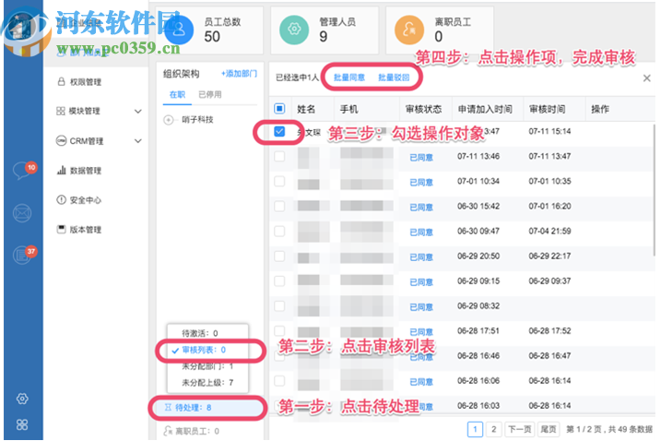
Task: Click the 审核状态 column header
Action: click(423, 109)
